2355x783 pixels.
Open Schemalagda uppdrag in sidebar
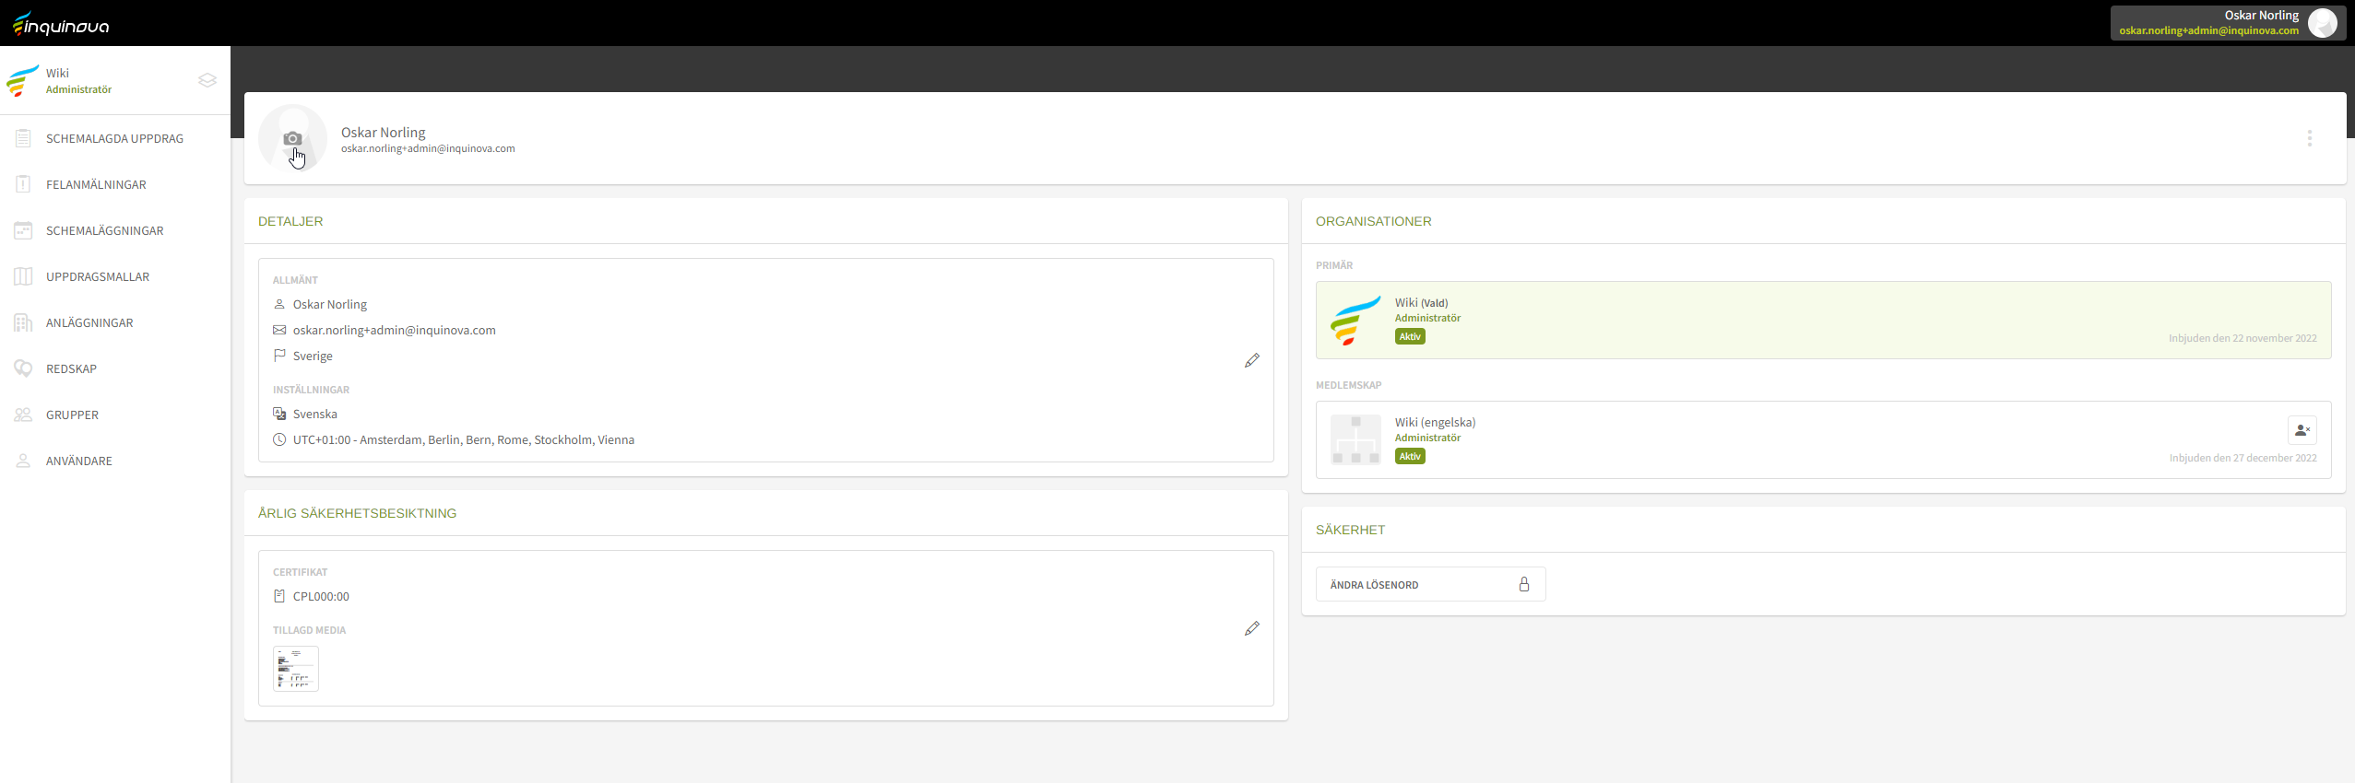pos(114,138)
